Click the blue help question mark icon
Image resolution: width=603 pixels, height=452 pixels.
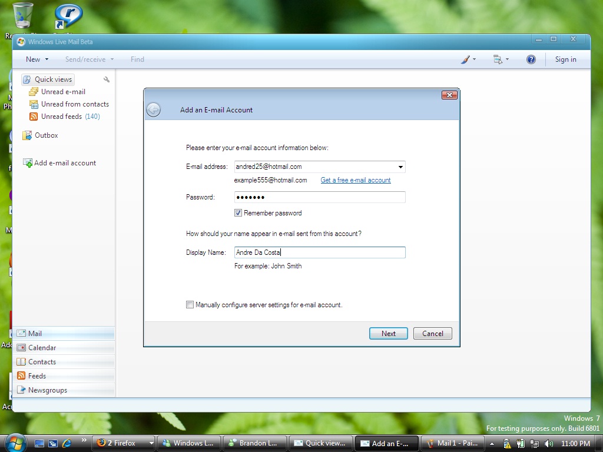point(531,59)
